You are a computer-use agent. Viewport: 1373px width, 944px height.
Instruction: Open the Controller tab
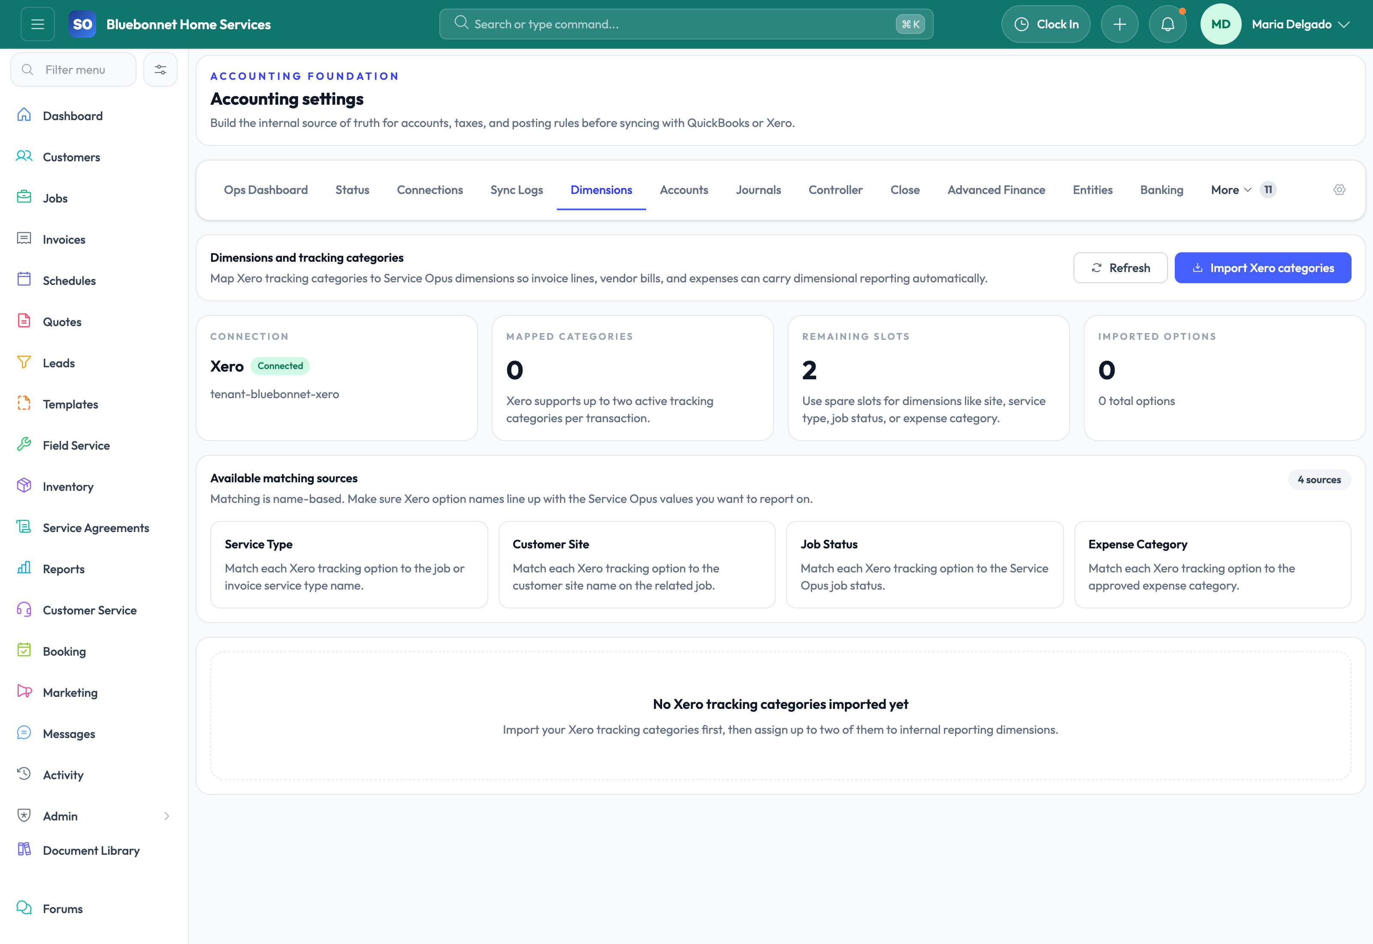pos(835,190)
